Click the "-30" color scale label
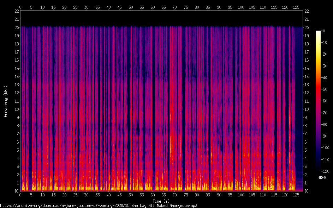This screenshot has width=333, height=208. pyautogui.click(x=324, y=66)
